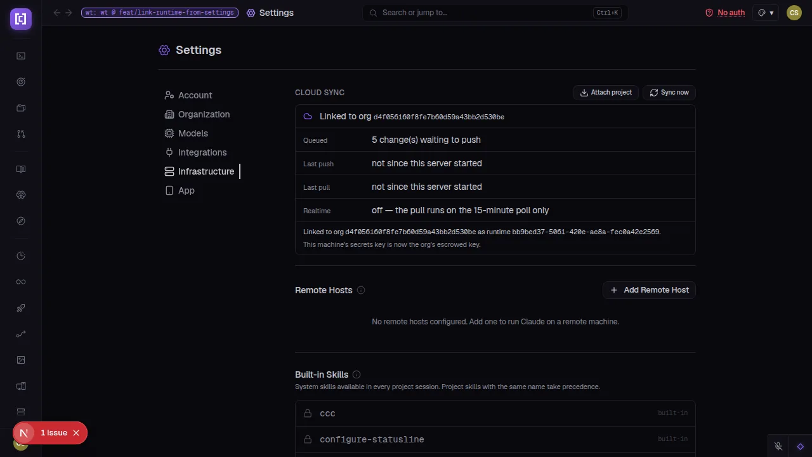This screenshot has width=812, height=457.
Task: Open the compass icon in the sidebar
Action: click(21, 221)
